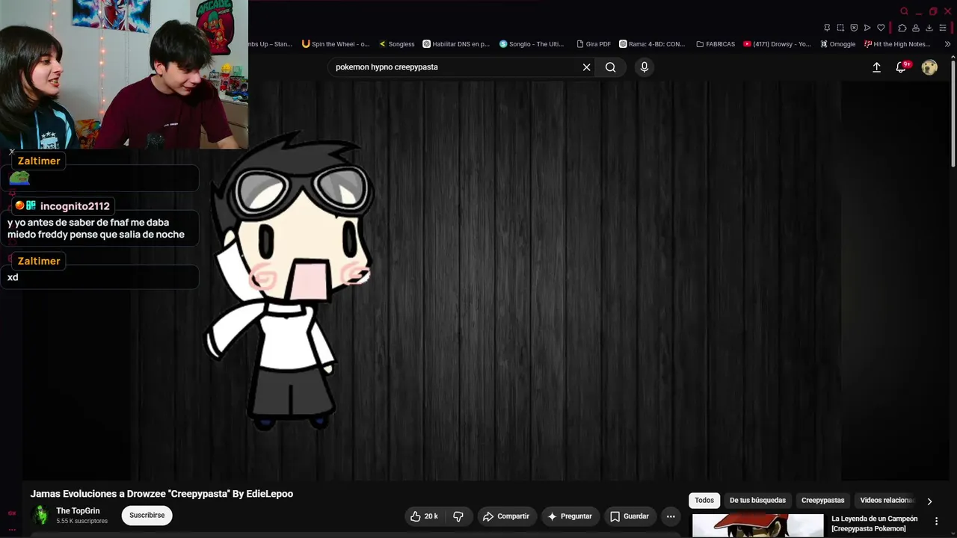Click the browser tab search icon
The width and height of the screenshot is (957, 538).
tap(904, 11)
